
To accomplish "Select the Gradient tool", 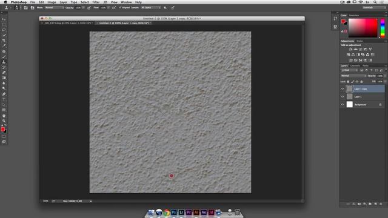I will point(4,78).
